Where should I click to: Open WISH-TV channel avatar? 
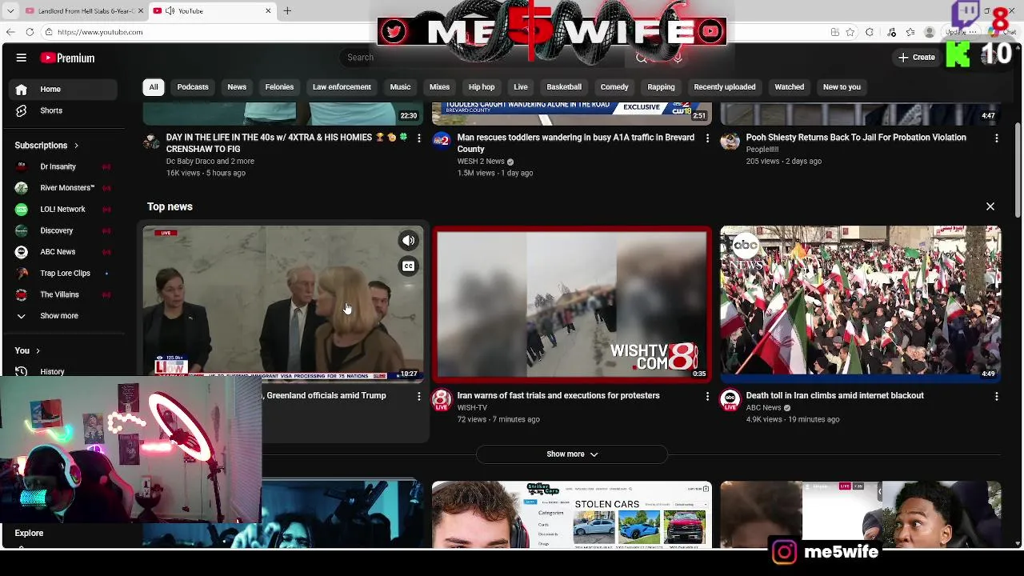[x=441, y=400]
